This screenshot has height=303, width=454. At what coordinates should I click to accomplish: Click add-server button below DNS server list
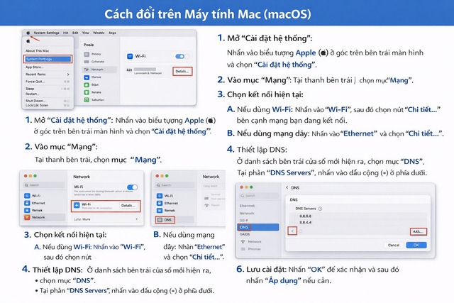coord(292,231)
